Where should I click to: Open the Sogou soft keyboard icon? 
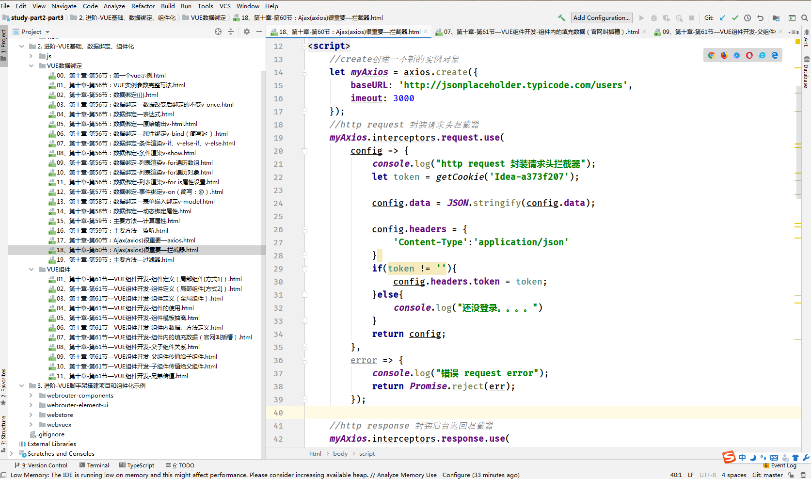(774, 458)
